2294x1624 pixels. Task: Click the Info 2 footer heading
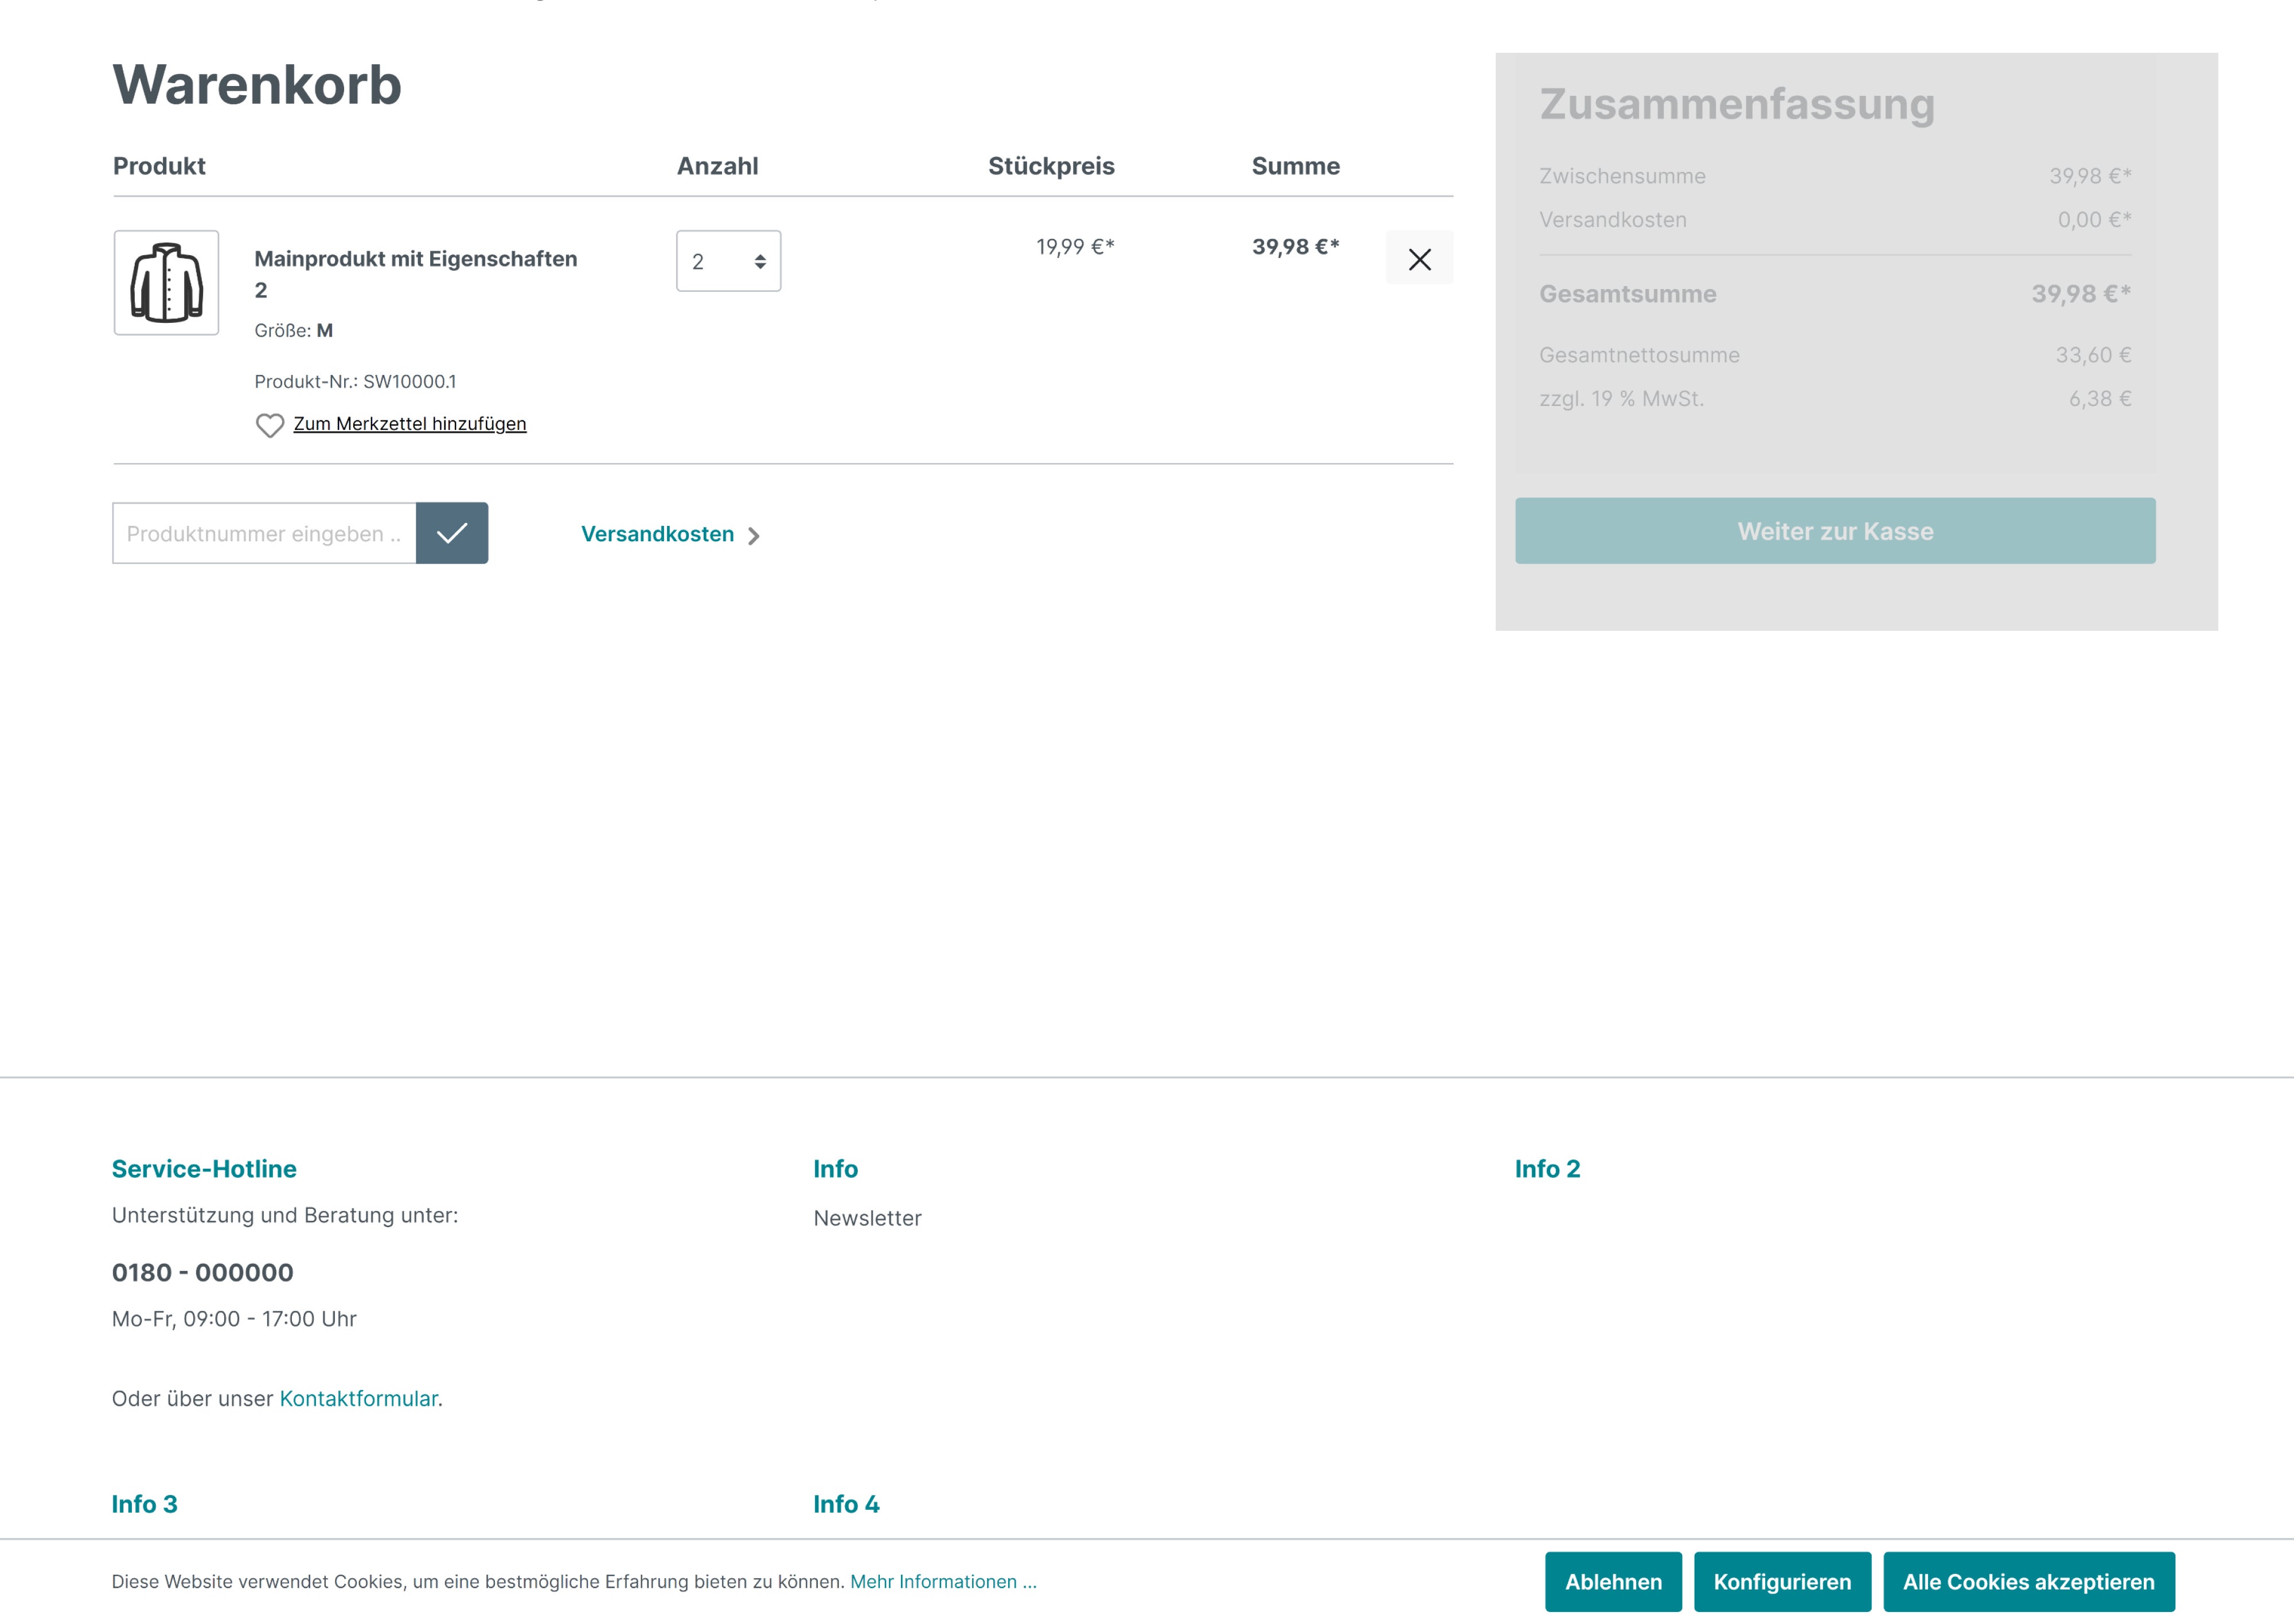coord(1547,1168)
